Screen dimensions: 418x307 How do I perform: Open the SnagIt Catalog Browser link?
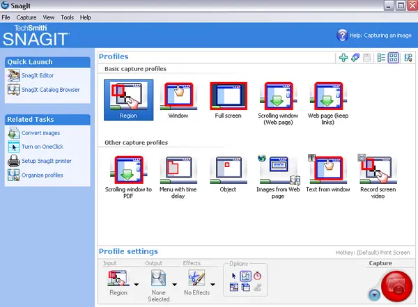pos(51,90)
